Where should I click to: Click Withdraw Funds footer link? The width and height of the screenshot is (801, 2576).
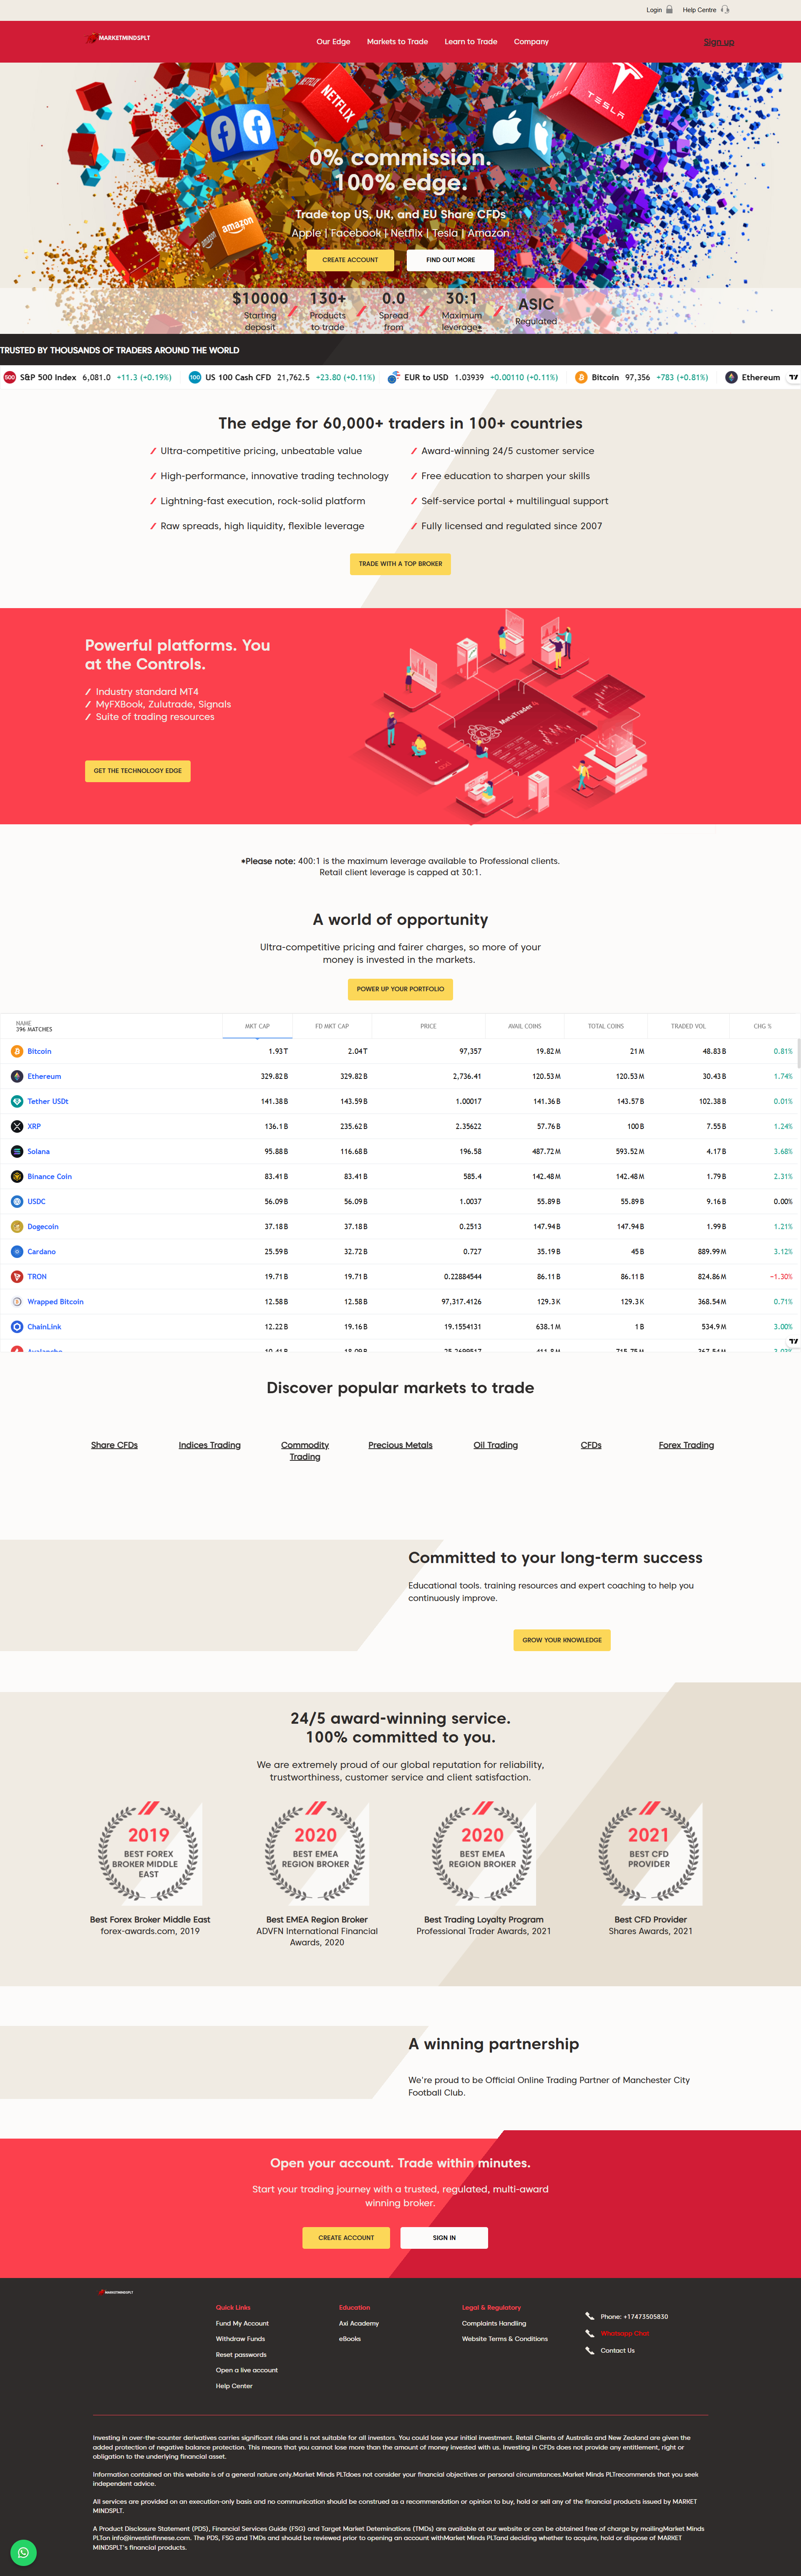click(x=240, y=2339)
